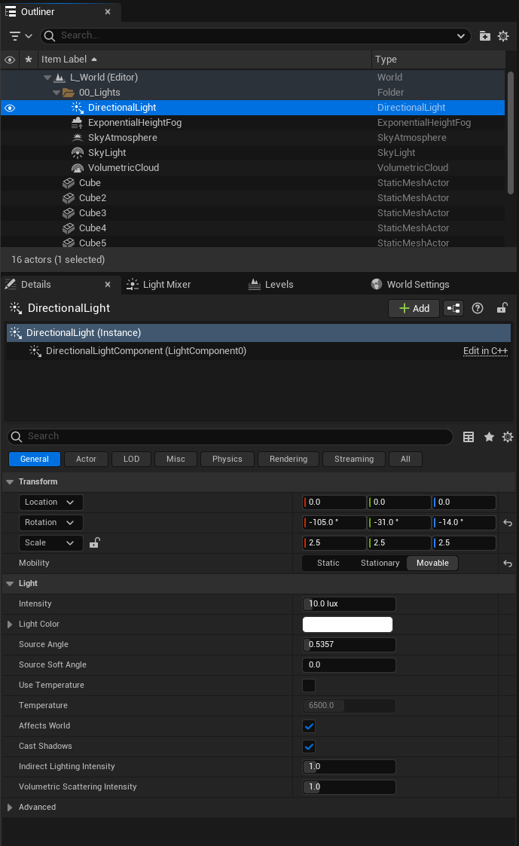The height and width of the screenshot is (846, 519).
Task: Click the SkyAtmosphere actor icon
Action: (x=77, y=138)
